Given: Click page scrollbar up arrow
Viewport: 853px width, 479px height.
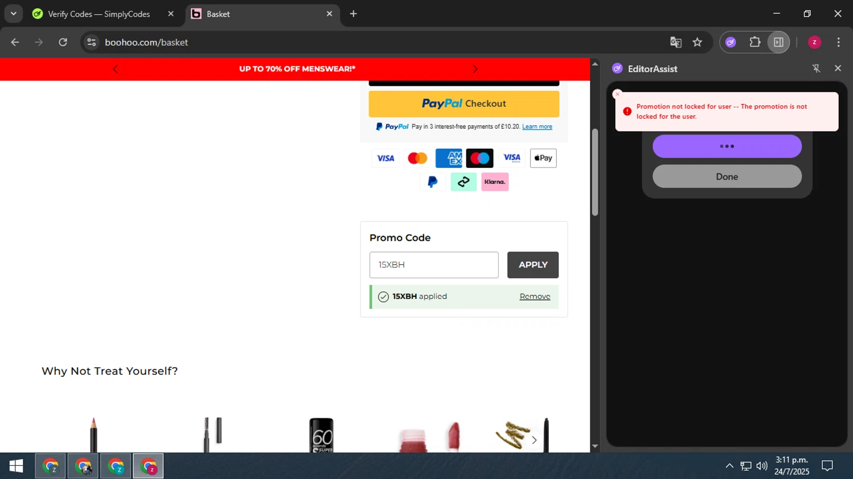Looking at the screenshot, I should pos(595,64).
